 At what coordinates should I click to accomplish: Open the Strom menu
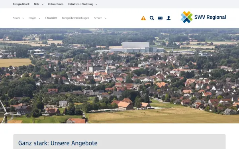16,18
